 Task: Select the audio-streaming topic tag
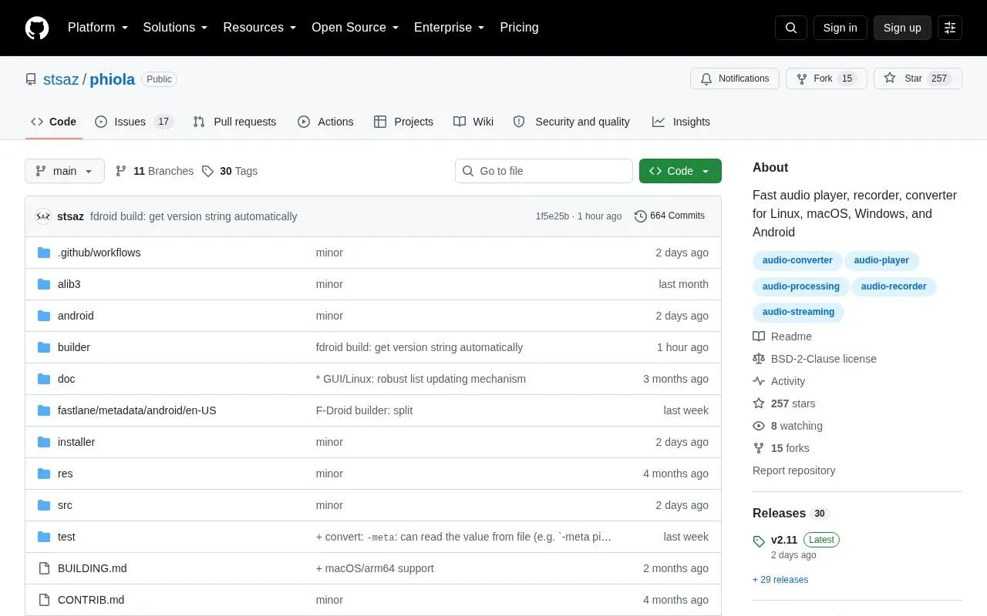[798, 312]
